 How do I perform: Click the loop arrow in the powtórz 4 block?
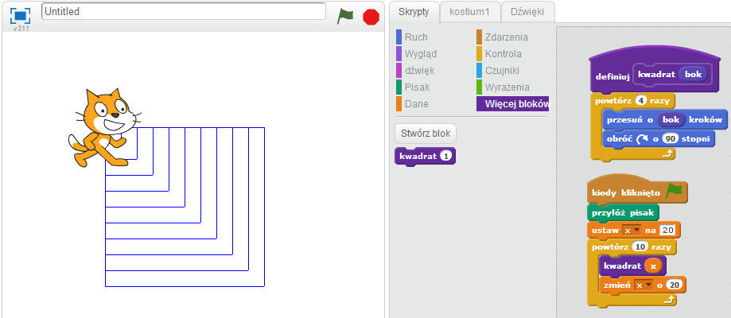point(668,153)
